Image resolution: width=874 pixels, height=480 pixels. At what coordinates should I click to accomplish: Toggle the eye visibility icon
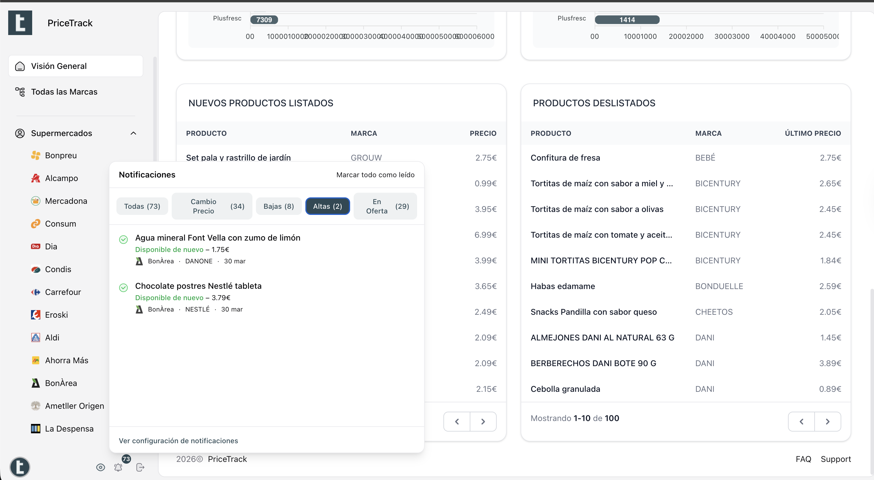(x=100, y=467)
